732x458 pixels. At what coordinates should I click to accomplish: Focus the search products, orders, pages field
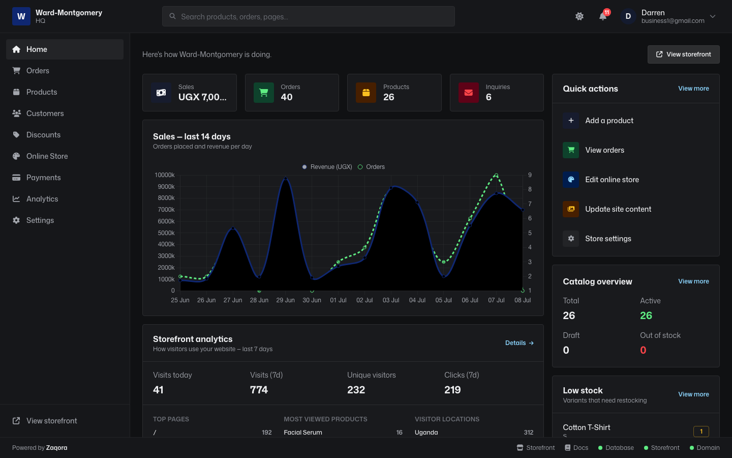pyautogui.click(x=309, y=16)
